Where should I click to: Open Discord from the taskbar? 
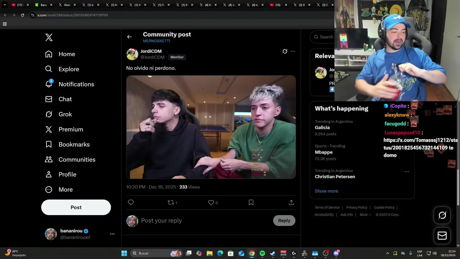[x=336, y=253]
